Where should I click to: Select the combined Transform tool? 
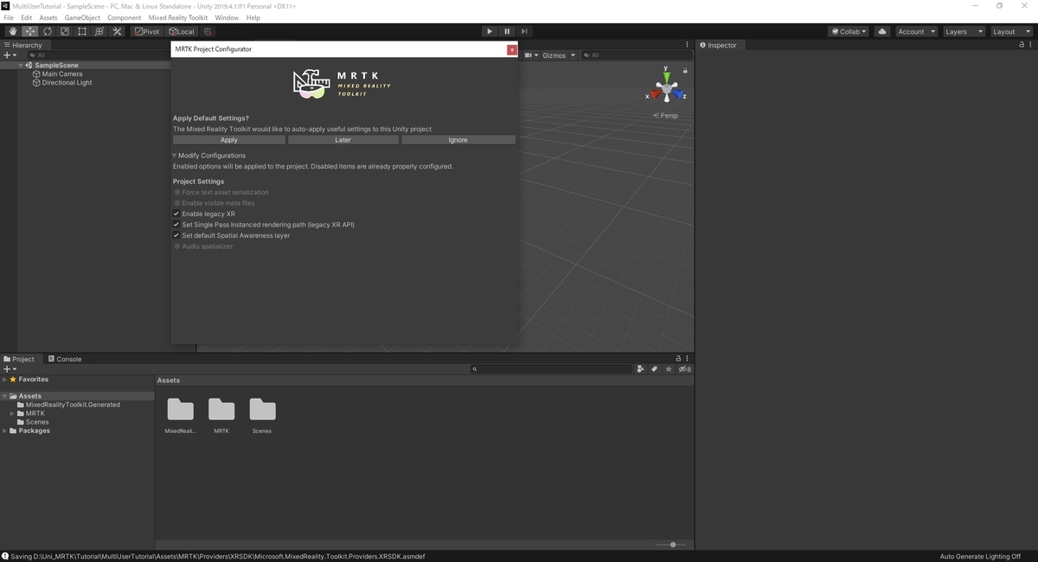point(99,31)
